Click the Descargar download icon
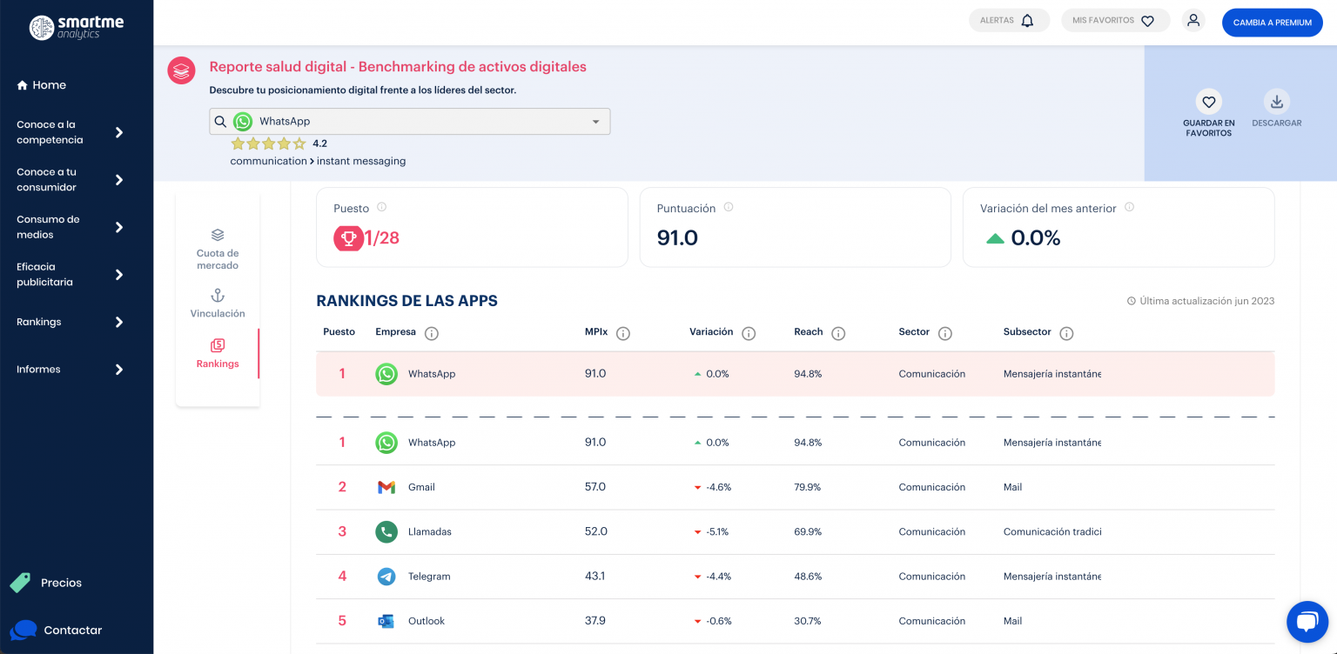This screenshot has height=654, width=1337. 1277,101
